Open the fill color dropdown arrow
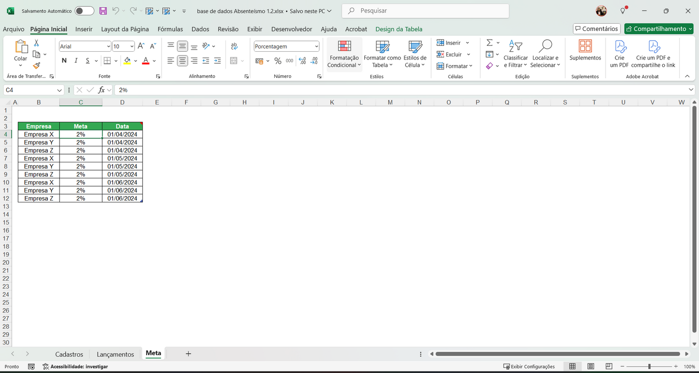The height and width of the screenshot is (373, 699). pos(136,60)
